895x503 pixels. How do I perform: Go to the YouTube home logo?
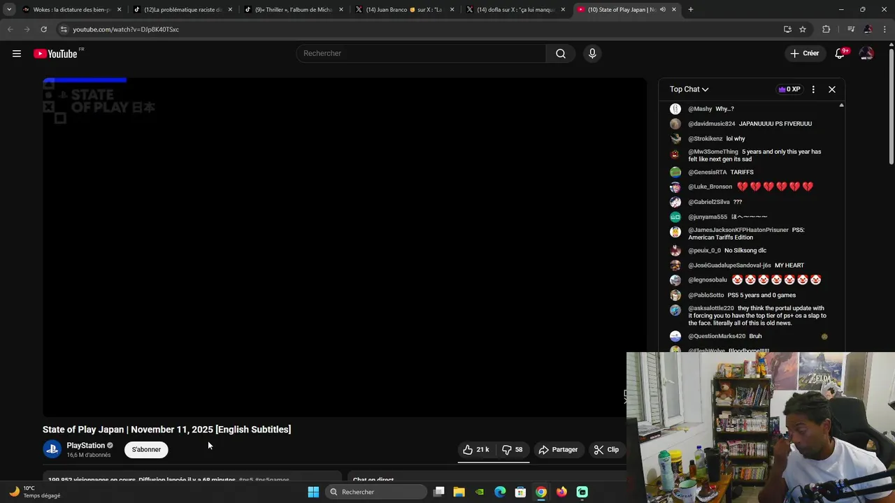click(x=55, y=54)
